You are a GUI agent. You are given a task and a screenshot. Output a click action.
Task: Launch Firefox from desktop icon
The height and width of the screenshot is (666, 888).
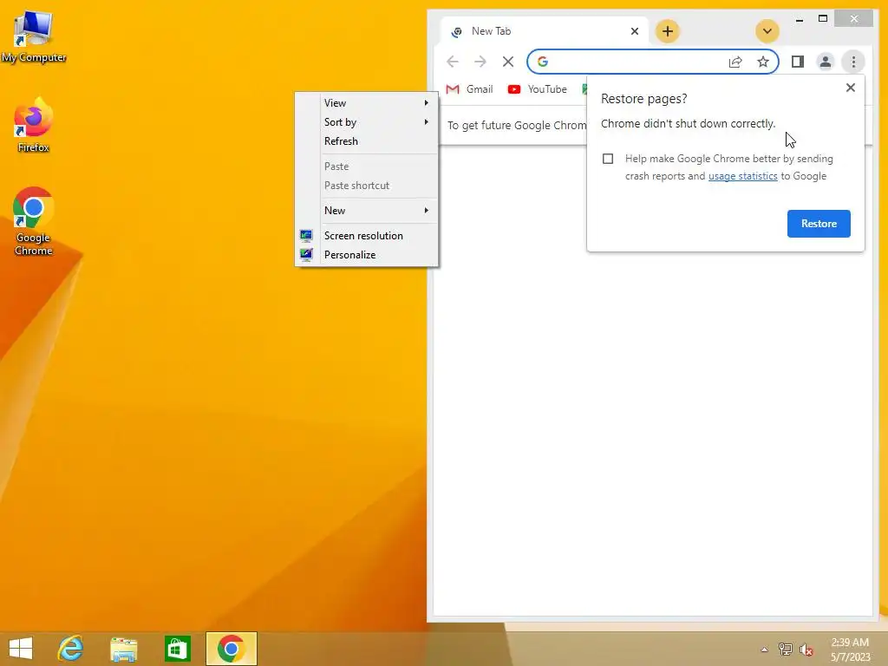point(34,126)
